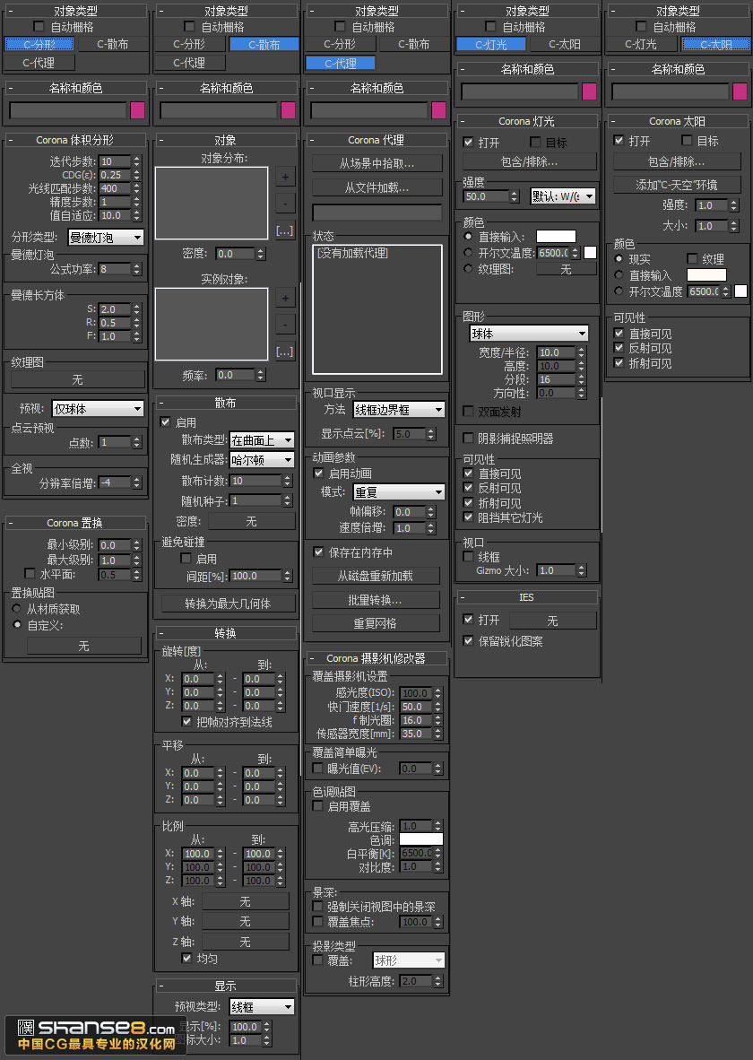Click 批量转换... button
This screenshot has width=753, height=1060.
click(376, 600)
